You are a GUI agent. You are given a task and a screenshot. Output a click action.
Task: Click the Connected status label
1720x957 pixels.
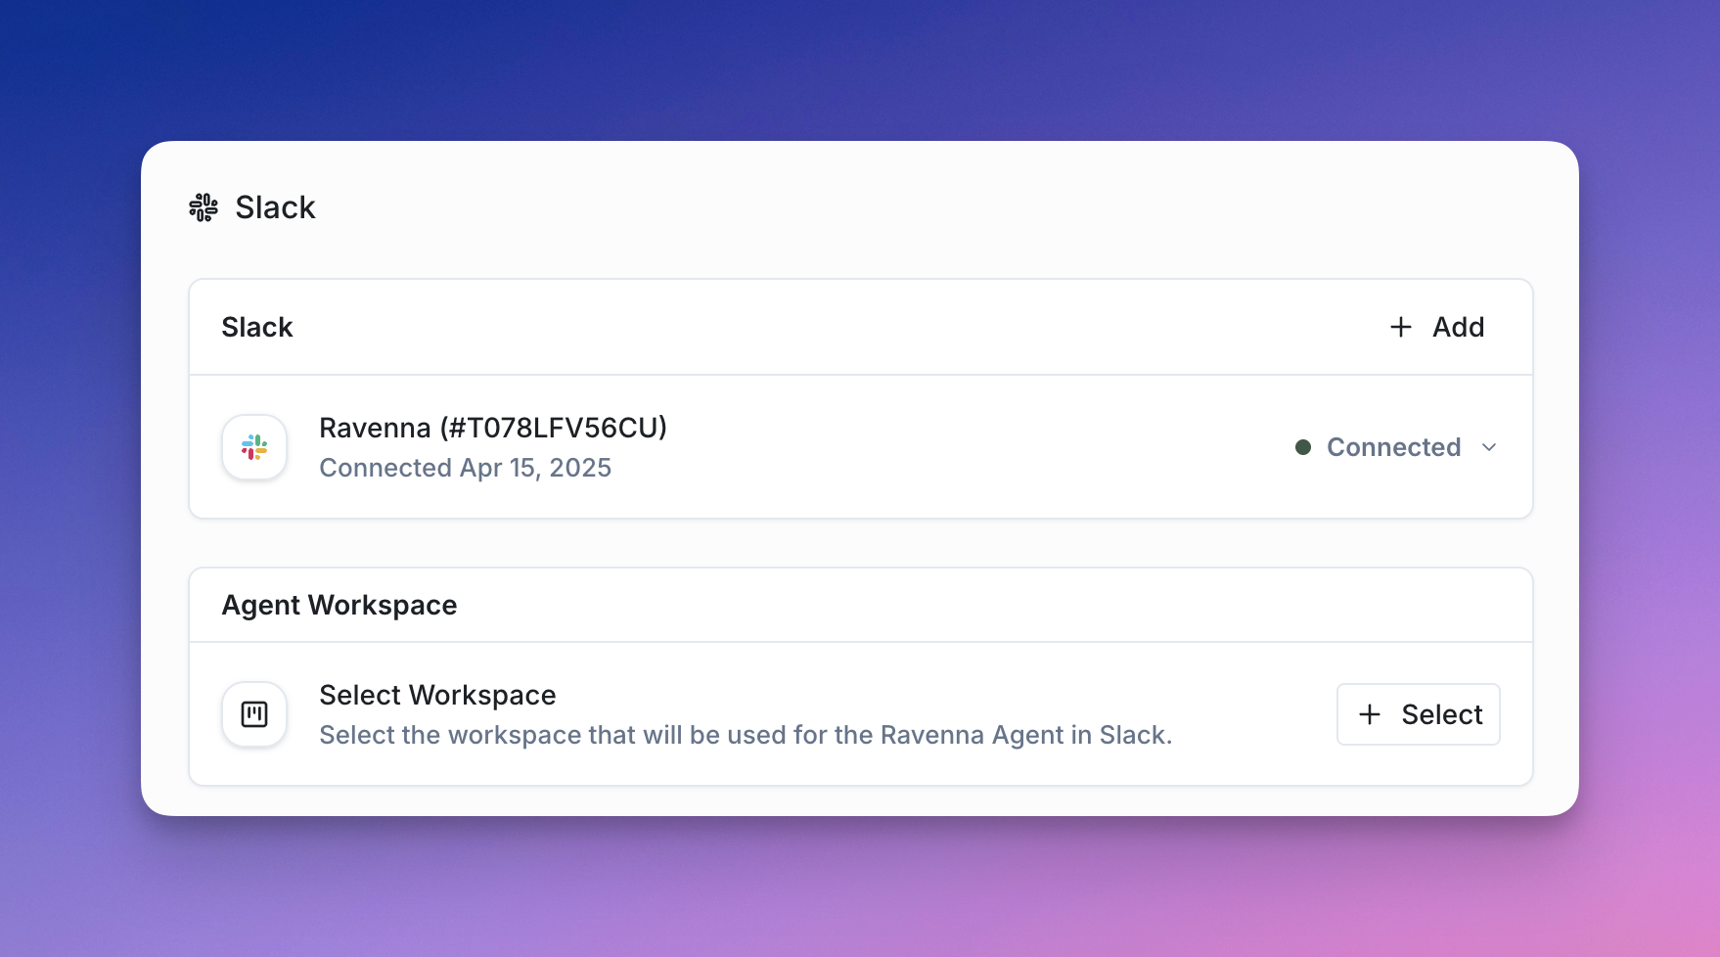tap(1393, 447)
